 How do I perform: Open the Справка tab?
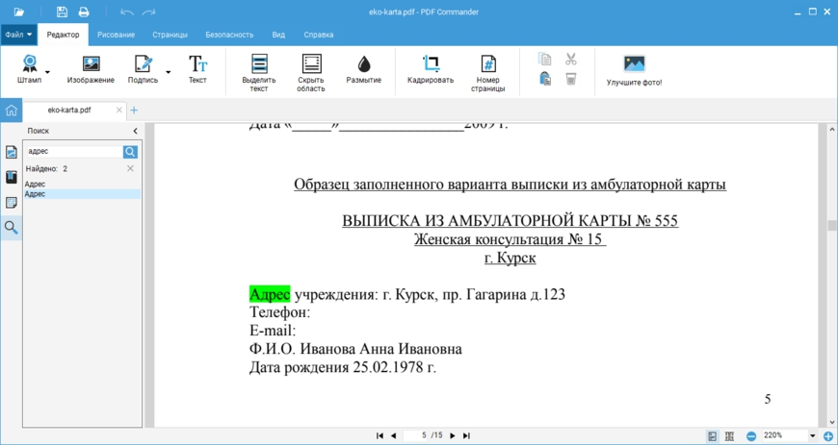pos(319,35)
